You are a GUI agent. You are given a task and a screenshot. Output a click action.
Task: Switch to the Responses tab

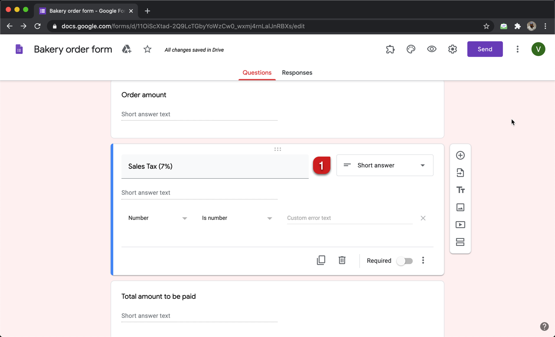297,73
